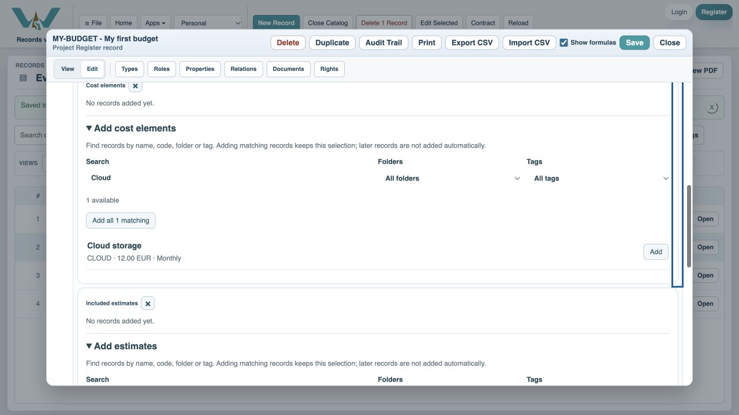The image size is (739, 415).
Task: Click the Print button
Action: [427, 43]
